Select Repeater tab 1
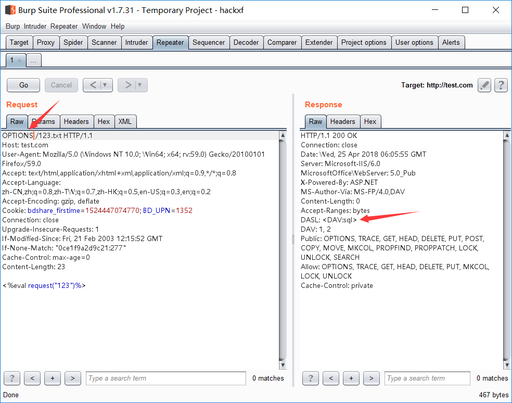The image size is (512, 403). [12, 60]
